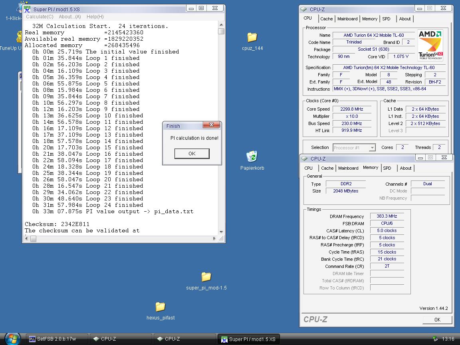Click the Code Name value Trinidad

click(354, 42)
